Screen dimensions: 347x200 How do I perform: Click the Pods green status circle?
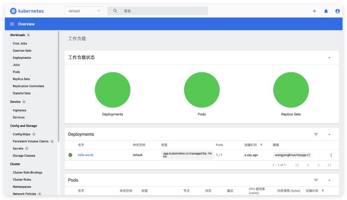tap(202, 90)
